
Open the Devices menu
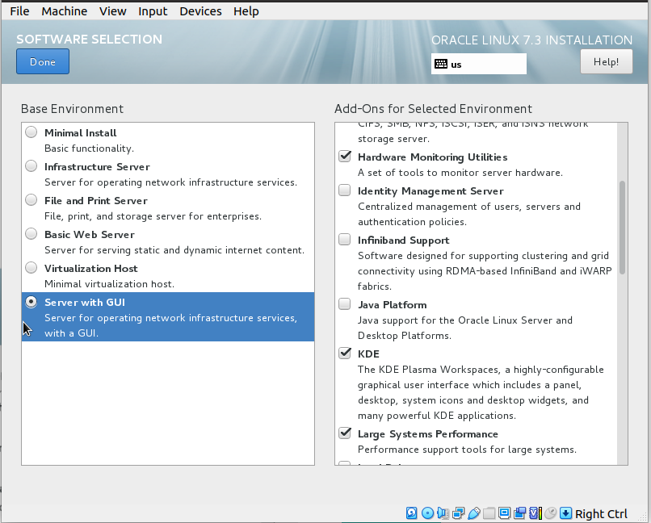(200, 11)
